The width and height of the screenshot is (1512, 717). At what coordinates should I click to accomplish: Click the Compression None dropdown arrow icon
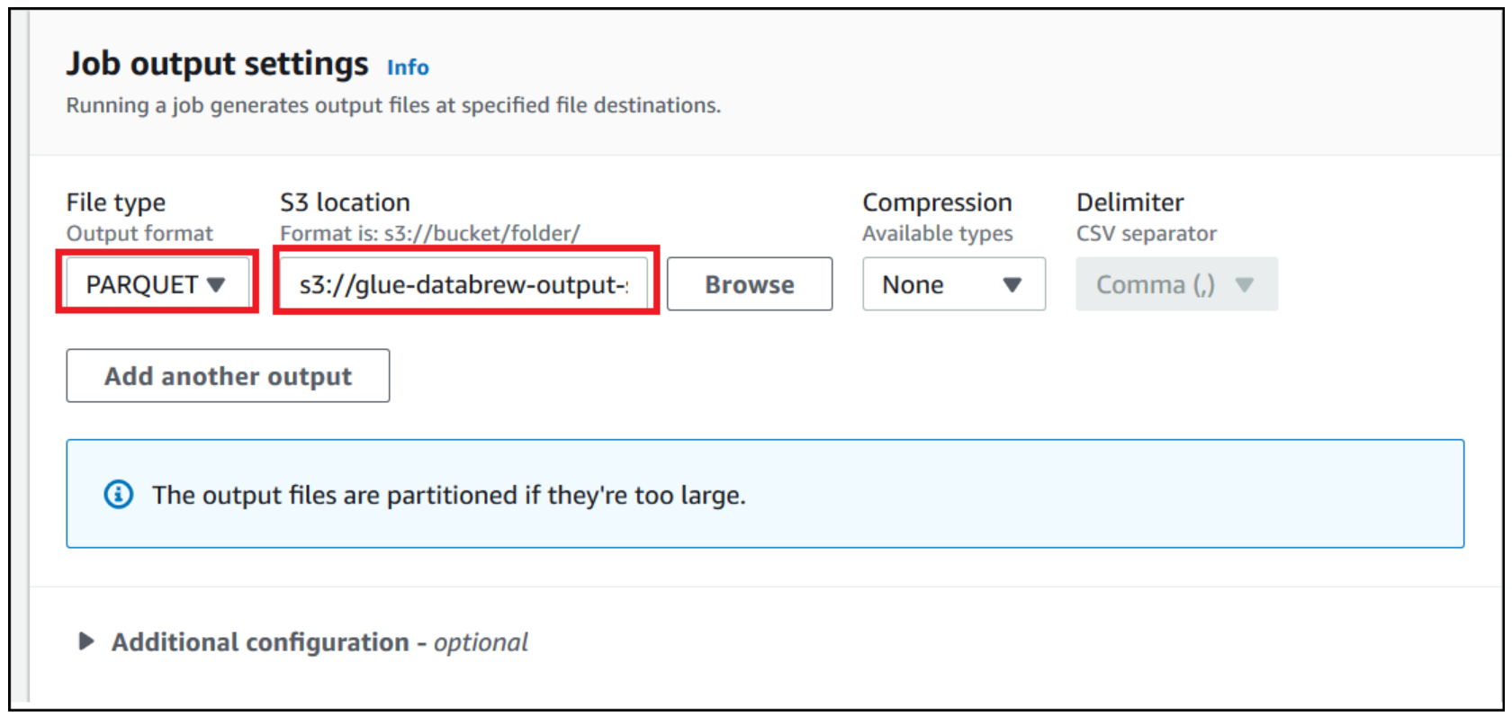click(x=1012, y=284)
